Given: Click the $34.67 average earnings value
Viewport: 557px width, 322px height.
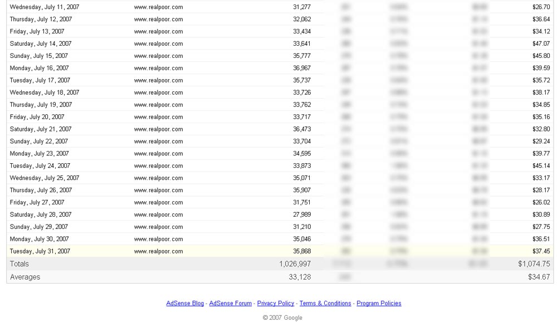Looking at the screenshot, I should [539, 277].
